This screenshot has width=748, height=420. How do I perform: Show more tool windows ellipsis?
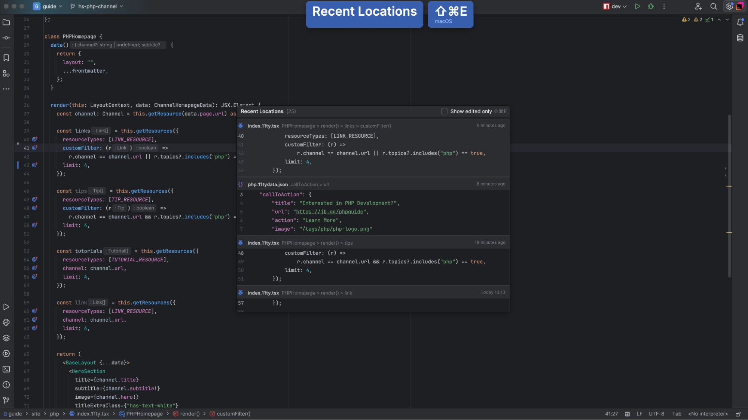coord(6,89)
